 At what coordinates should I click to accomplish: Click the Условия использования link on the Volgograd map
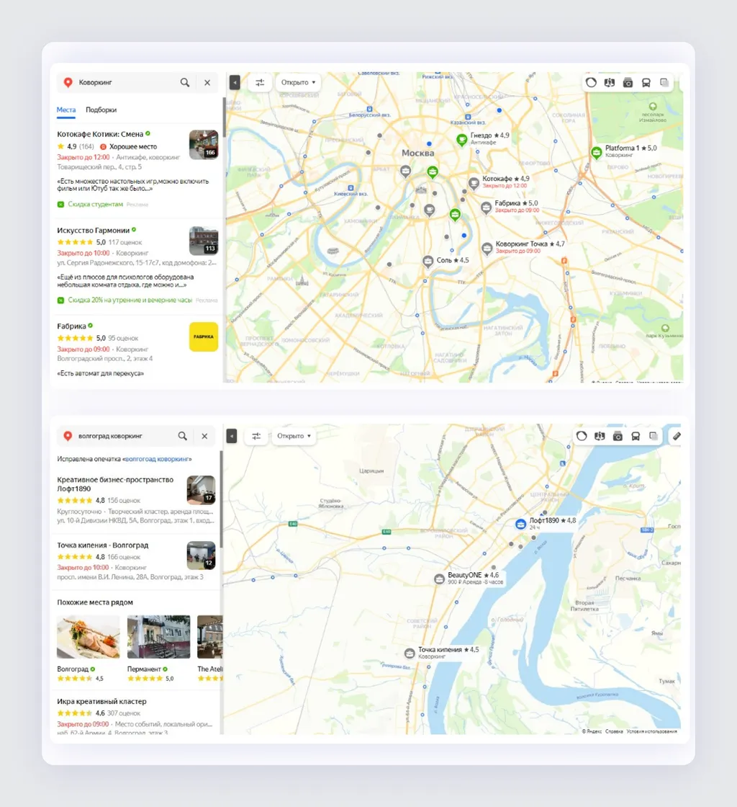pos(651,731)
